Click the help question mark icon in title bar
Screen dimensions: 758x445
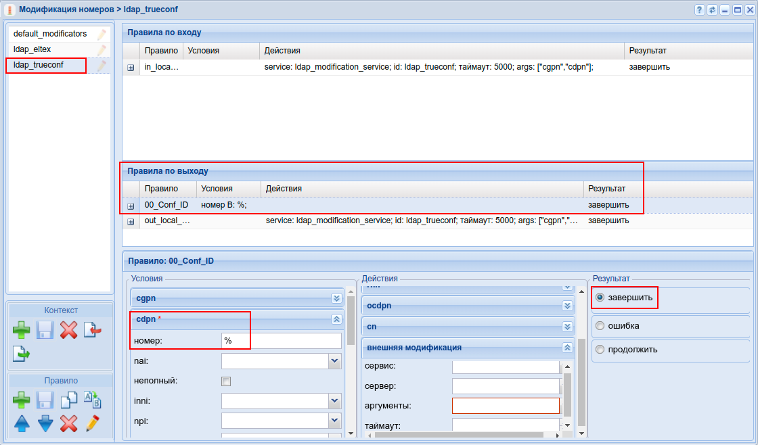point(700,10)
